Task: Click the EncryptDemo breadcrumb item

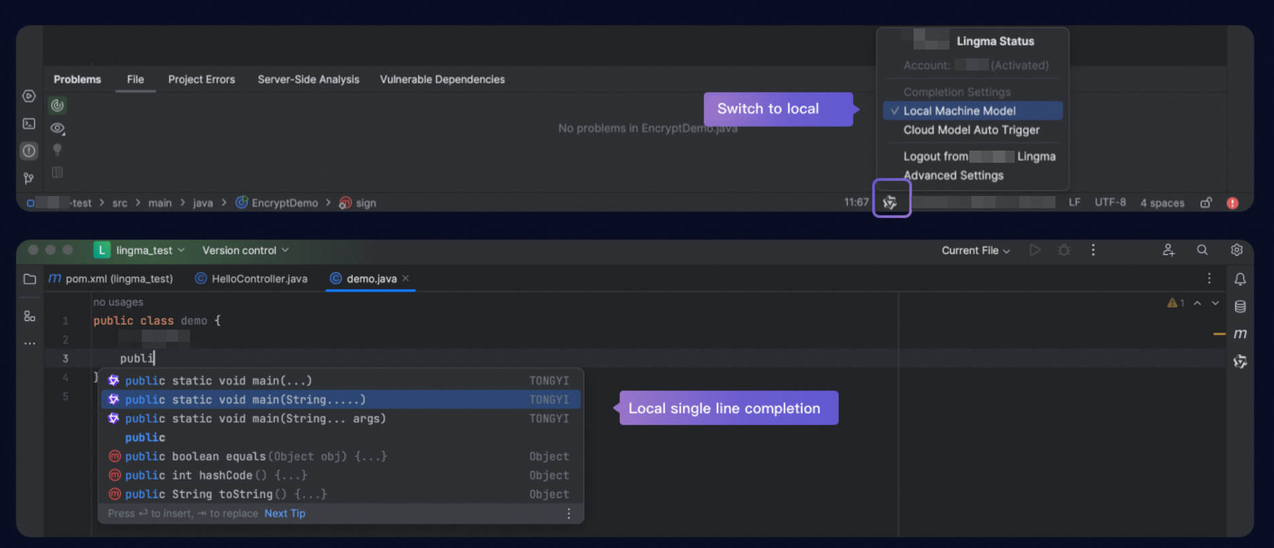Action: coord(277,203)
